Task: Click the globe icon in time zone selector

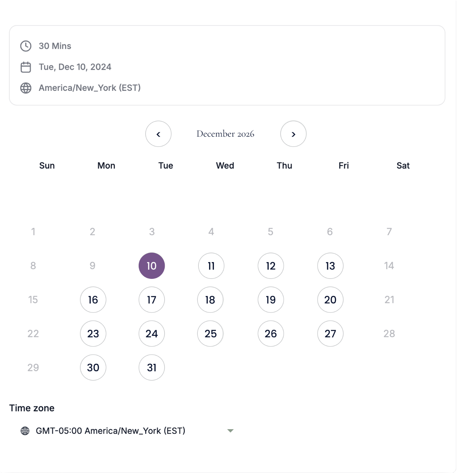Action: pyautogui.click(x=25, y=431)
